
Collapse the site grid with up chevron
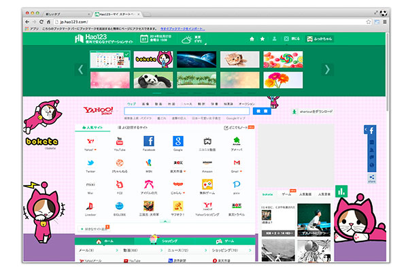pos(165,221)
